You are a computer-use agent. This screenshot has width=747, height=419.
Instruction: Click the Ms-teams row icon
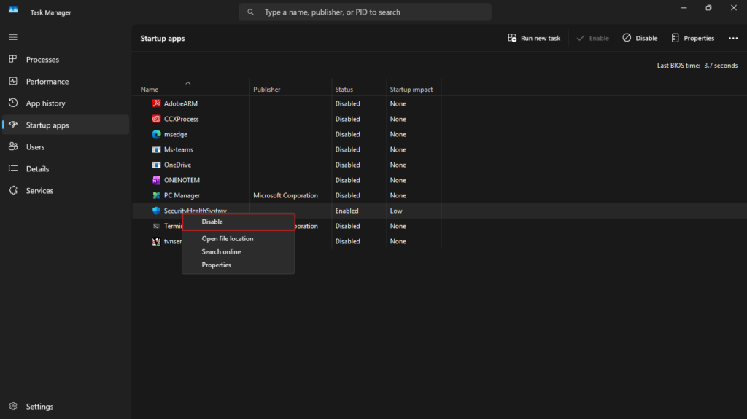(x=156, y=149)
